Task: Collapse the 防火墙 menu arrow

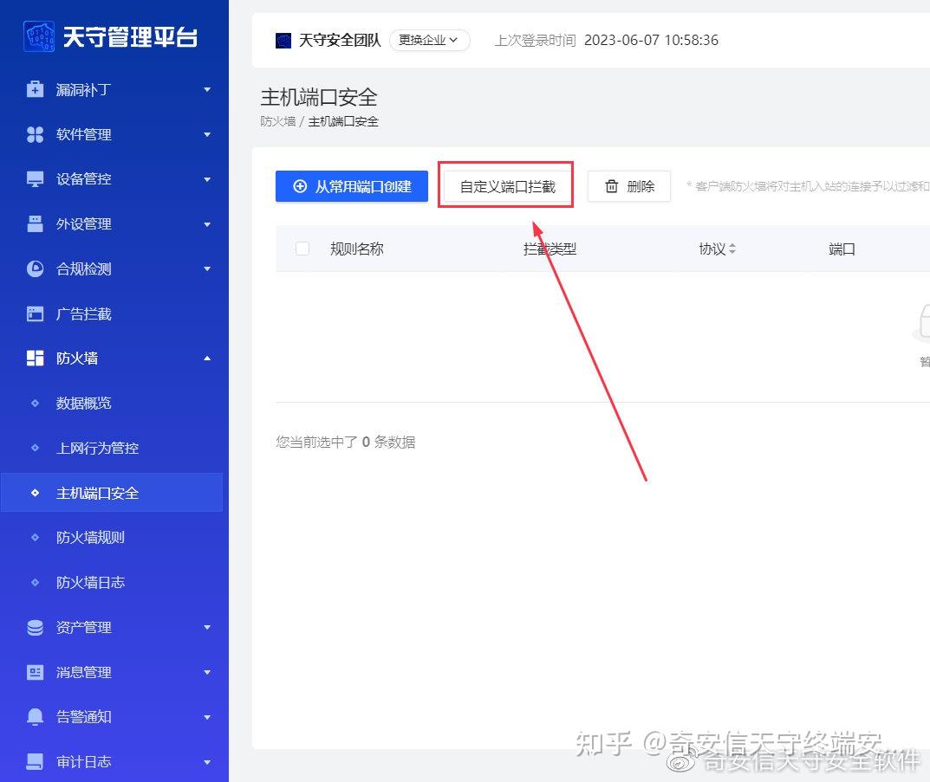Action: click(x=207, y=359)
